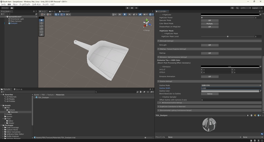Select the Rotate tool in scene toolbar

coord(42,26)
